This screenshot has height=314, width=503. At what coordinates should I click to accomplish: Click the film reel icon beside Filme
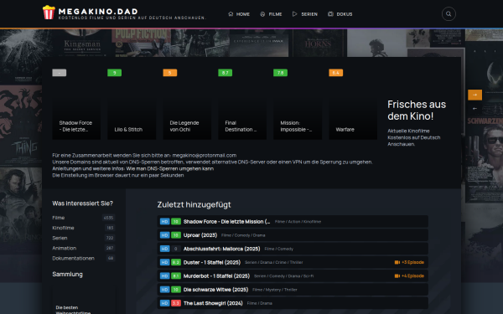pos(262,14)
